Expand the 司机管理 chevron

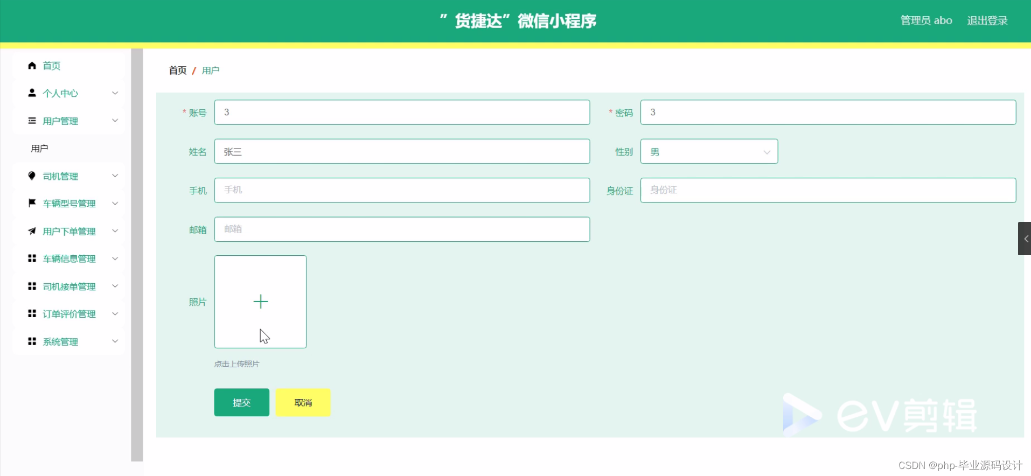115,176
